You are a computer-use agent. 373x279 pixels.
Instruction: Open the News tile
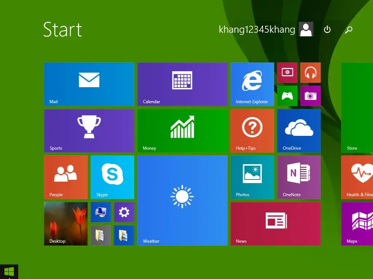[276, 224]
